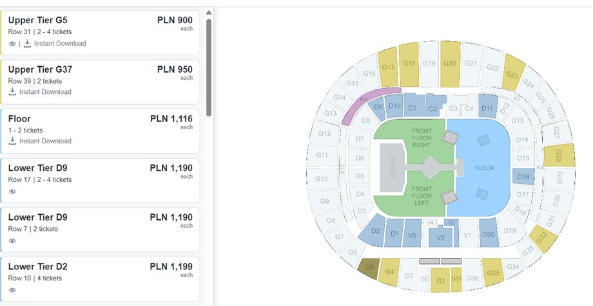
Task: Select the blue FLOOR area on the seat map
Action: (x=484, y=168)
